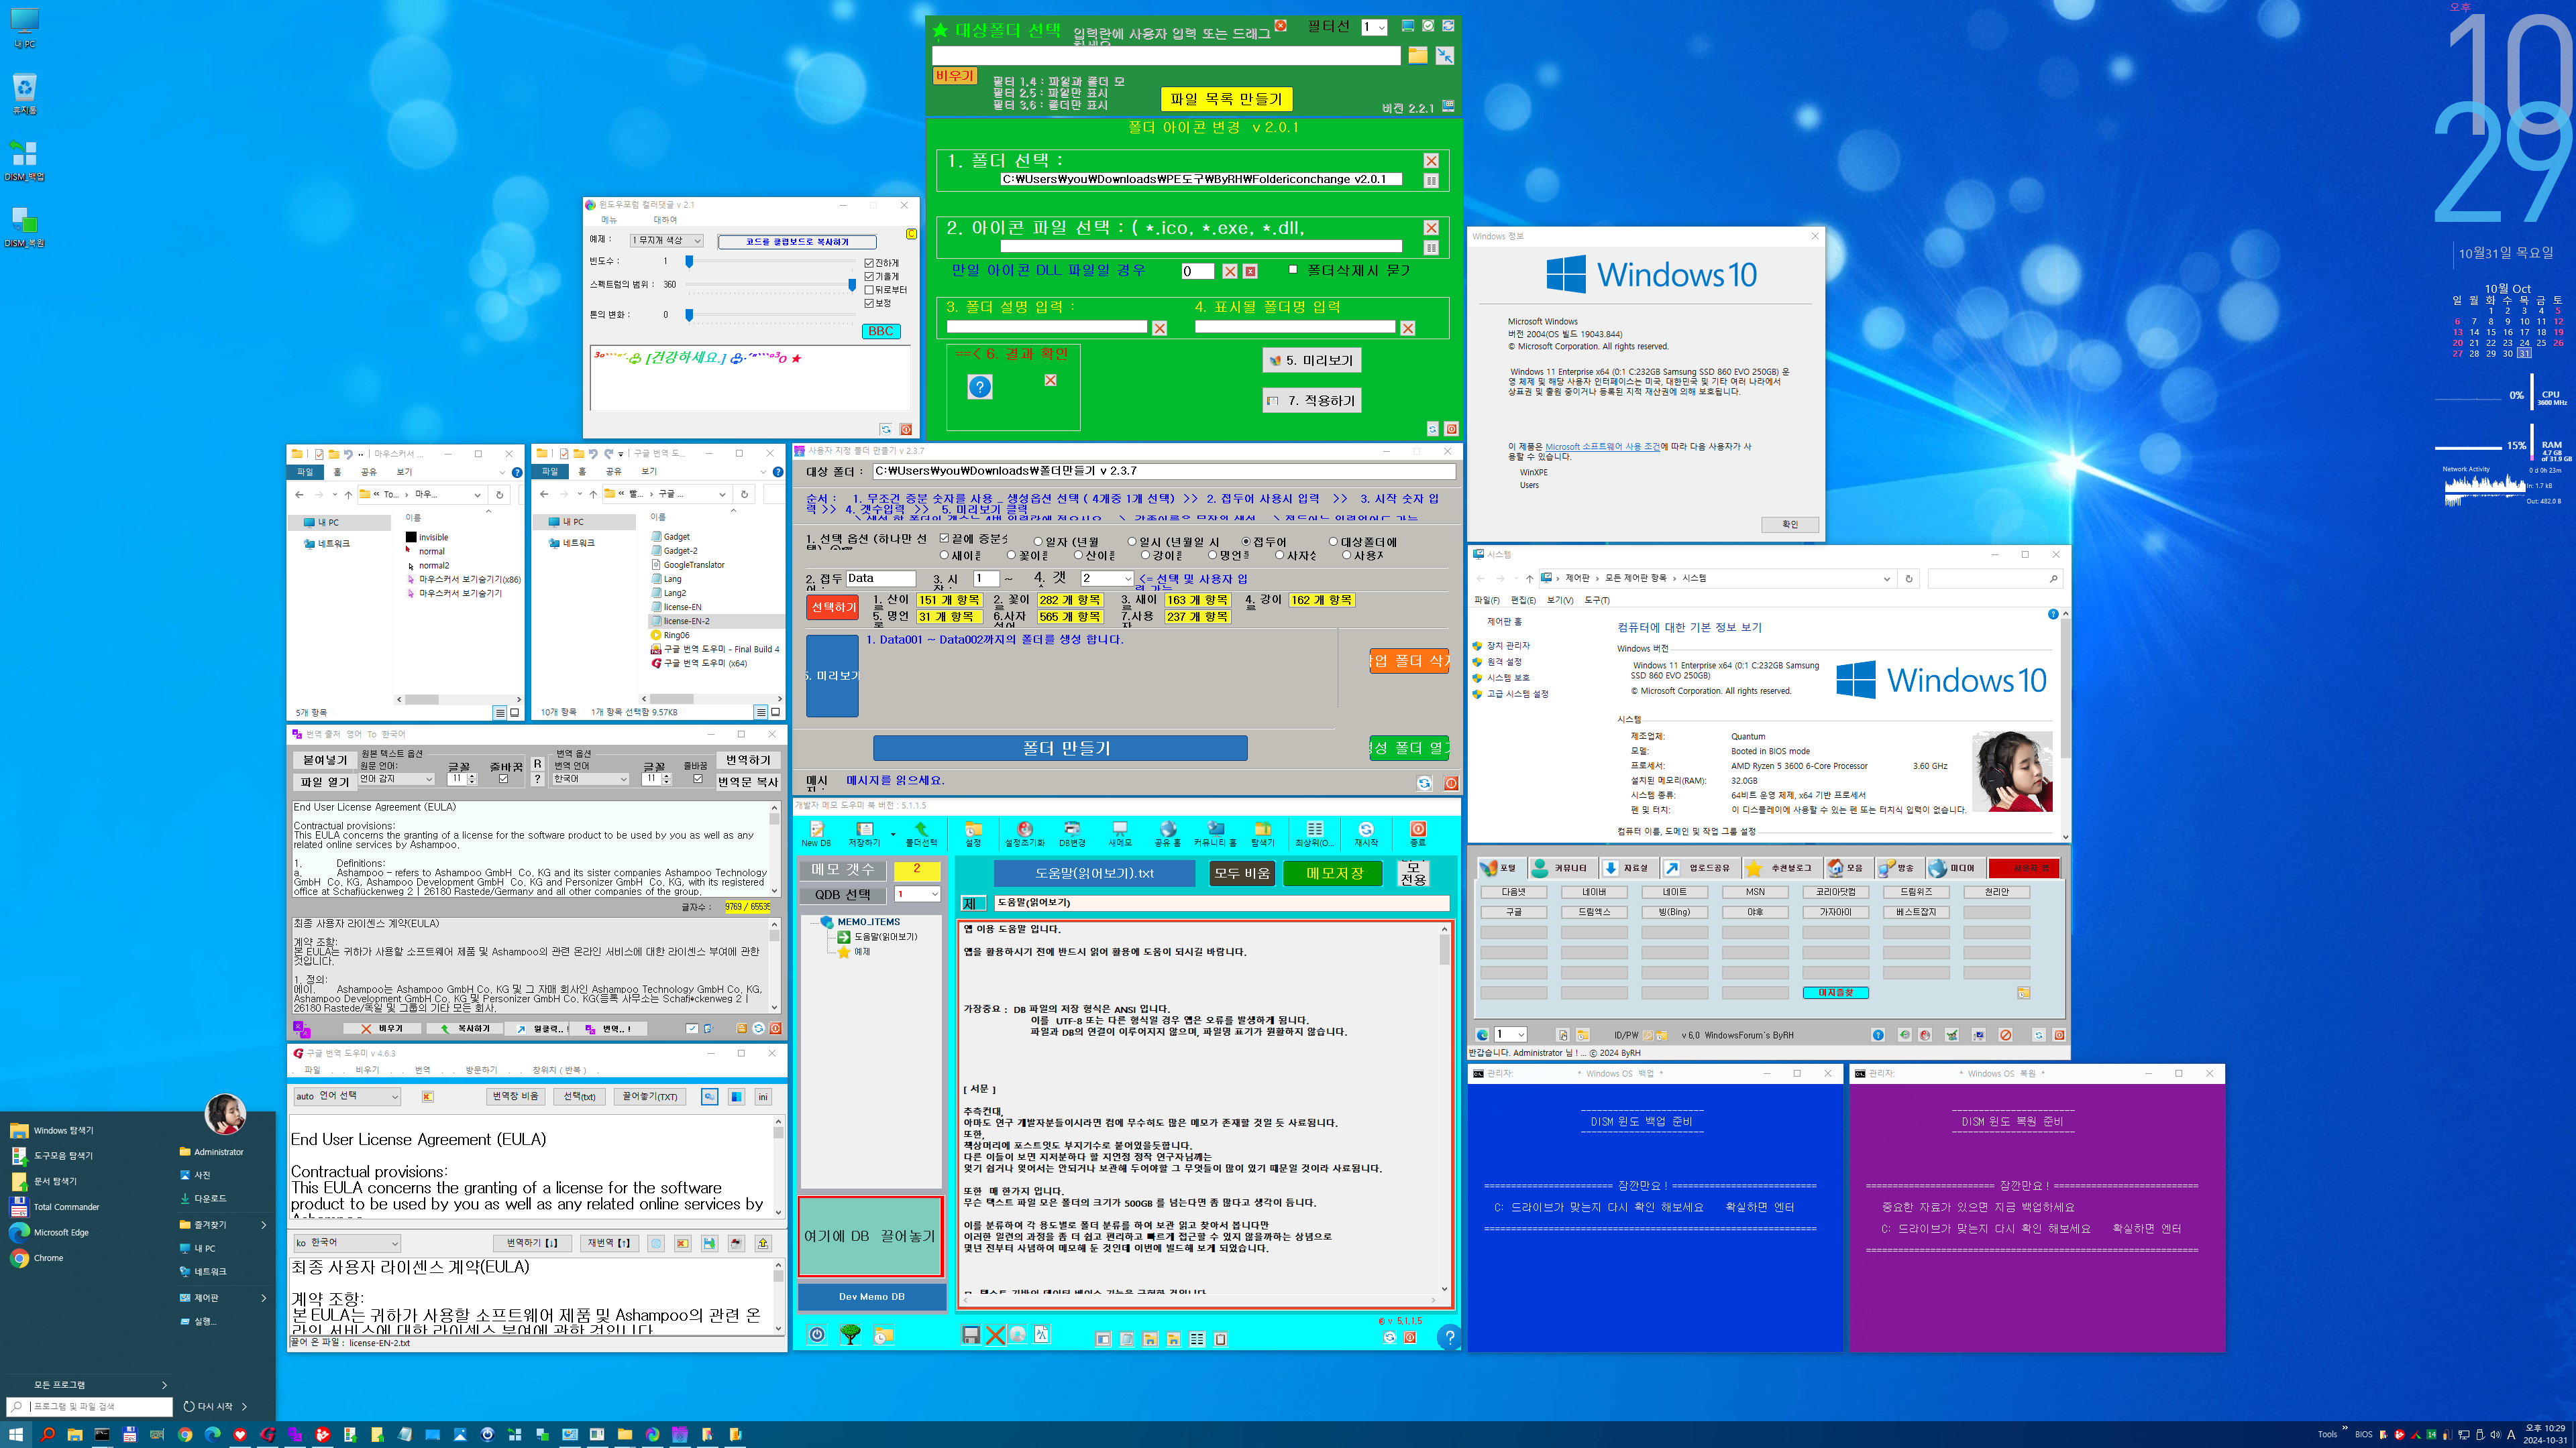Open 필터선 number dropdown
The image size is (2576, 1448).
coord(1374,27)
